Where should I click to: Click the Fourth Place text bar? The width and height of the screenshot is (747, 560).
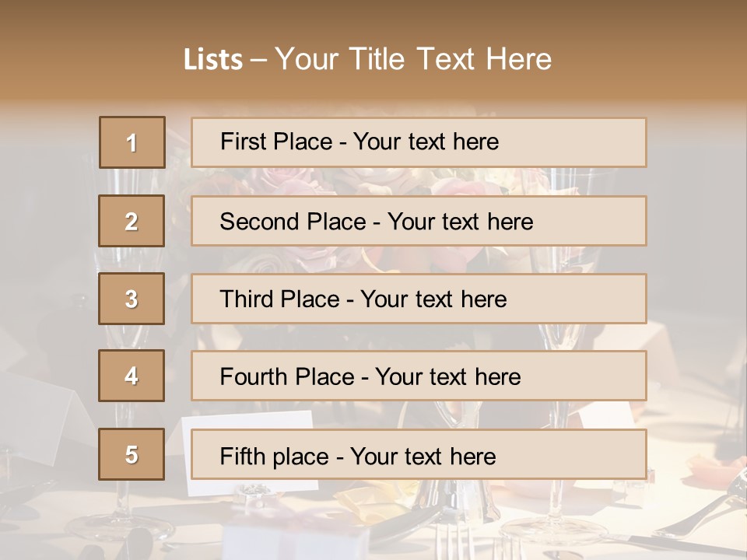[419, 376]
